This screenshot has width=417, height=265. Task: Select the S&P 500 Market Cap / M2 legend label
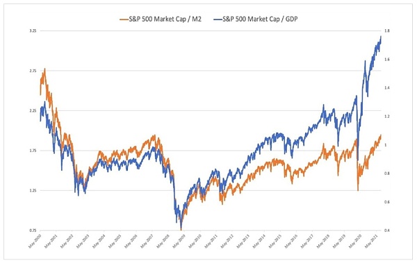tap(165, 19)
